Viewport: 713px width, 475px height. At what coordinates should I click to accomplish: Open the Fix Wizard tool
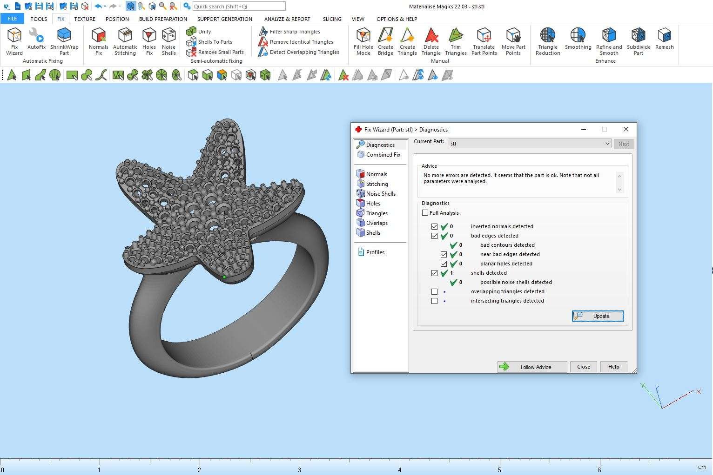(14, 41)
